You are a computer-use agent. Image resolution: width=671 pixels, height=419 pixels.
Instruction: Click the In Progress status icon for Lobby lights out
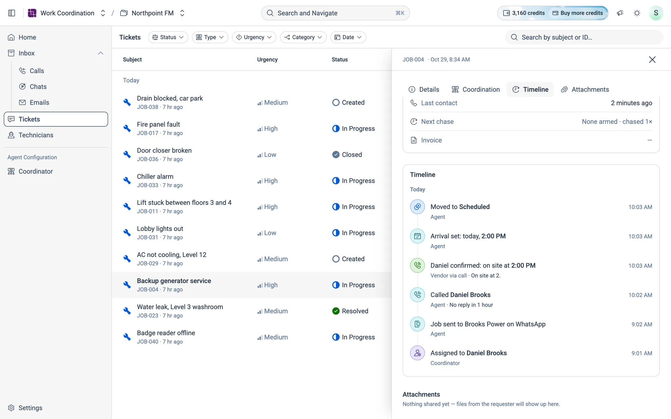[x=335, y=233]
